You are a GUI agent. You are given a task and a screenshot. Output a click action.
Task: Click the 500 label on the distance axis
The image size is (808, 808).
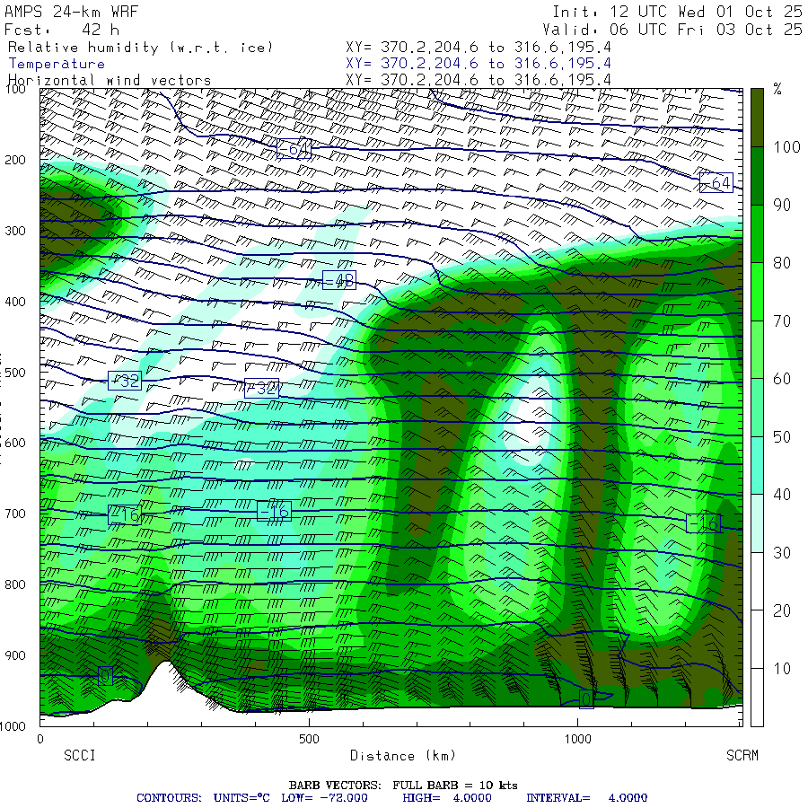(309, 739)
